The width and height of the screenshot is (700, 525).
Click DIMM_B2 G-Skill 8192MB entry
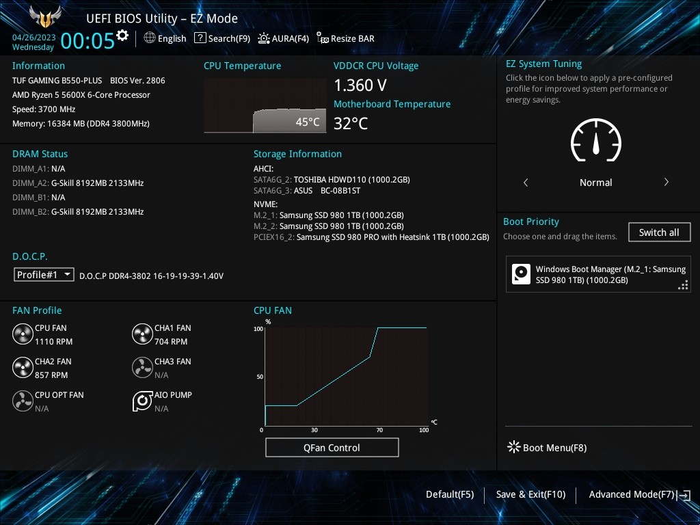click(x=78, y=211)
